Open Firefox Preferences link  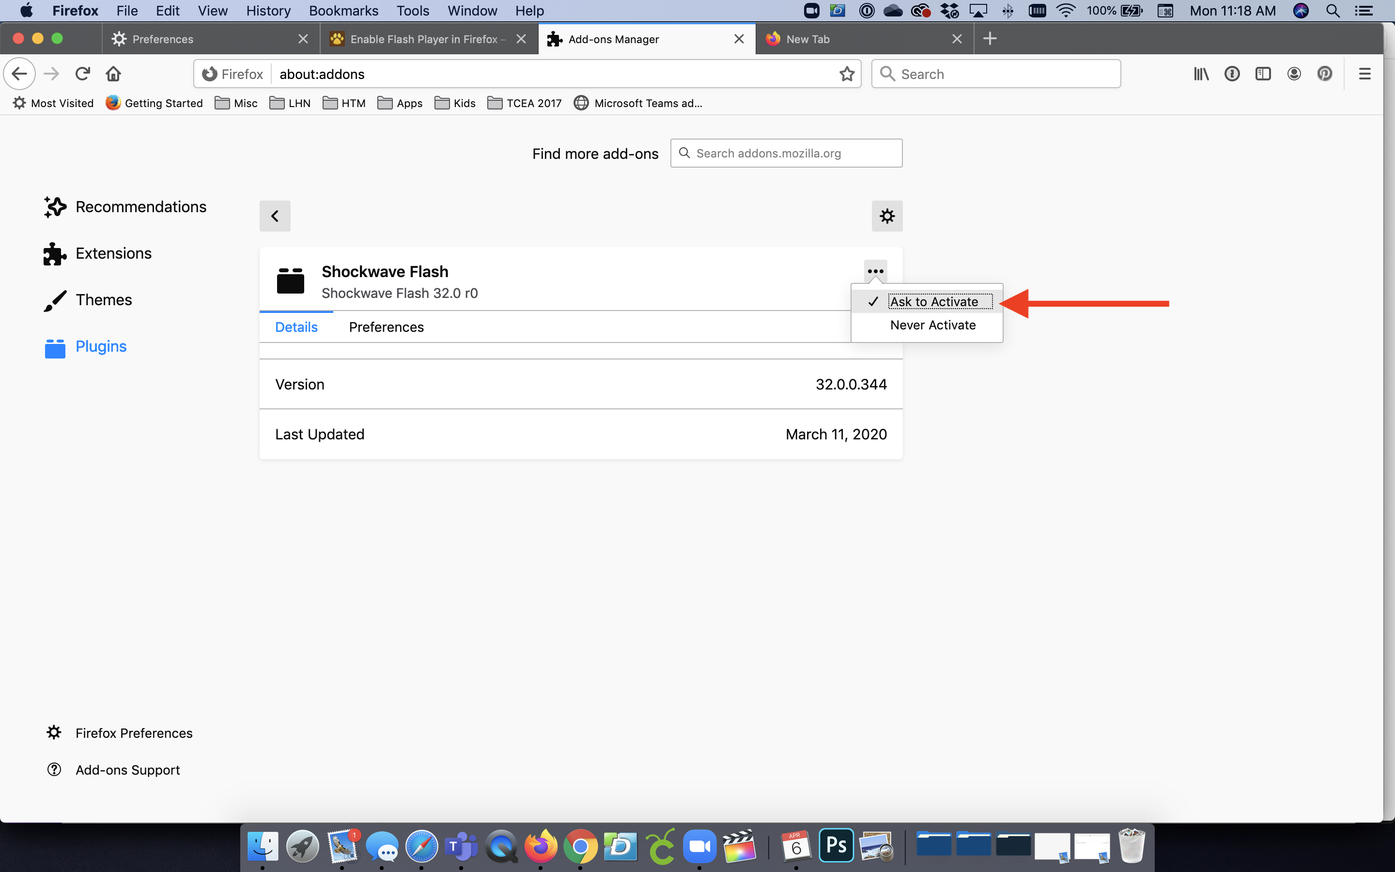(x=119, y=733)
